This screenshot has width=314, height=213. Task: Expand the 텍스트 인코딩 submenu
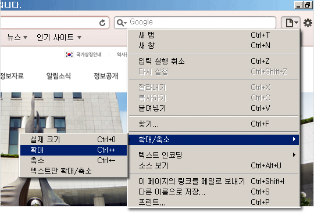213,155
